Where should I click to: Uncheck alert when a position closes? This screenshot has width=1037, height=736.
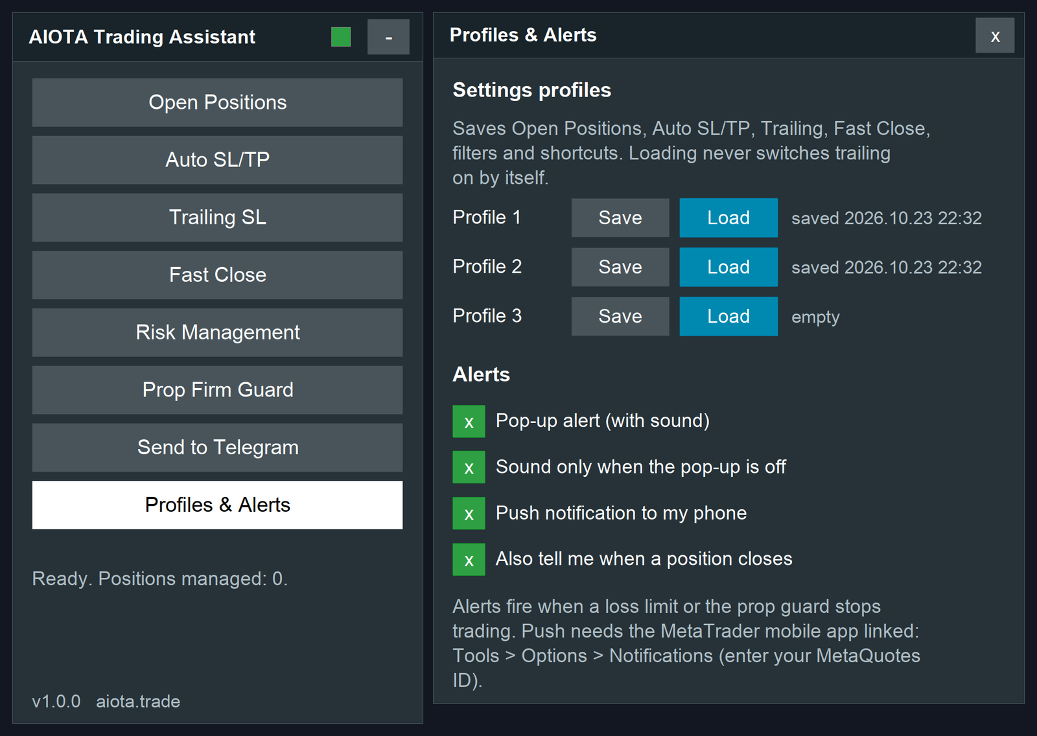pos(469,560)
